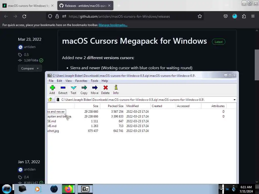Click the 675 437 size value
This screenshot has height=194, width=259.
93,131
